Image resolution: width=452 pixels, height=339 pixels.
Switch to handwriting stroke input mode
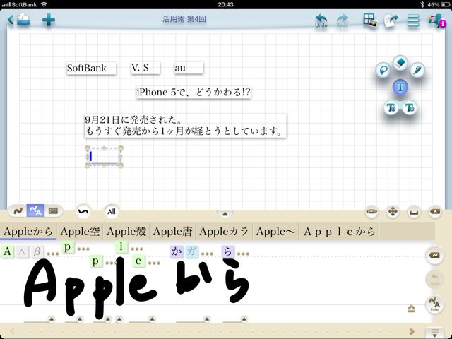coord(18,211)
